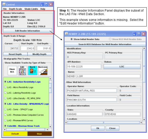
Task: Select the Horizon track type icon
Action: click(x=43, y=71)
